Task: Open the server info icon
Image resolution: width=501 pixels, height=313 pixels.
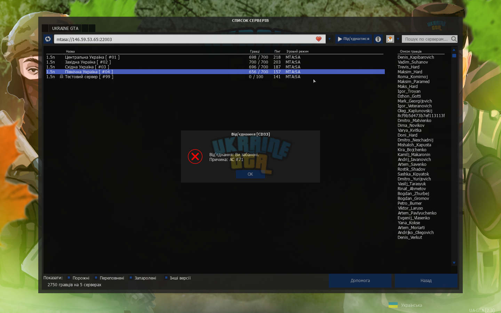Action: 378,39
